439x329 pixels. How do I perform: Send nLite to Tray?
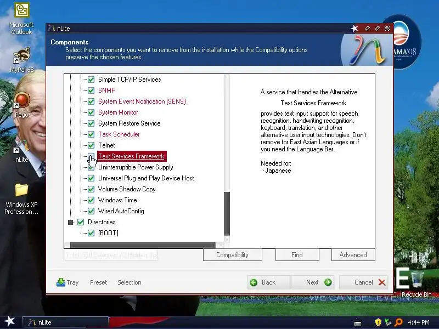point(67,282)
